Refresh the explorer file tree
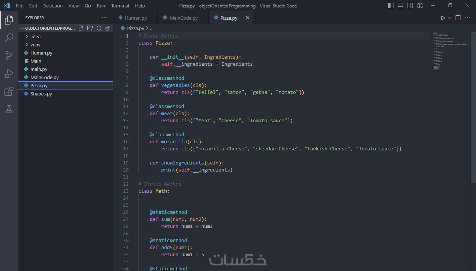The height and width of the screenshot is (271, 476). pyautogui.click(x=99, y=28)
